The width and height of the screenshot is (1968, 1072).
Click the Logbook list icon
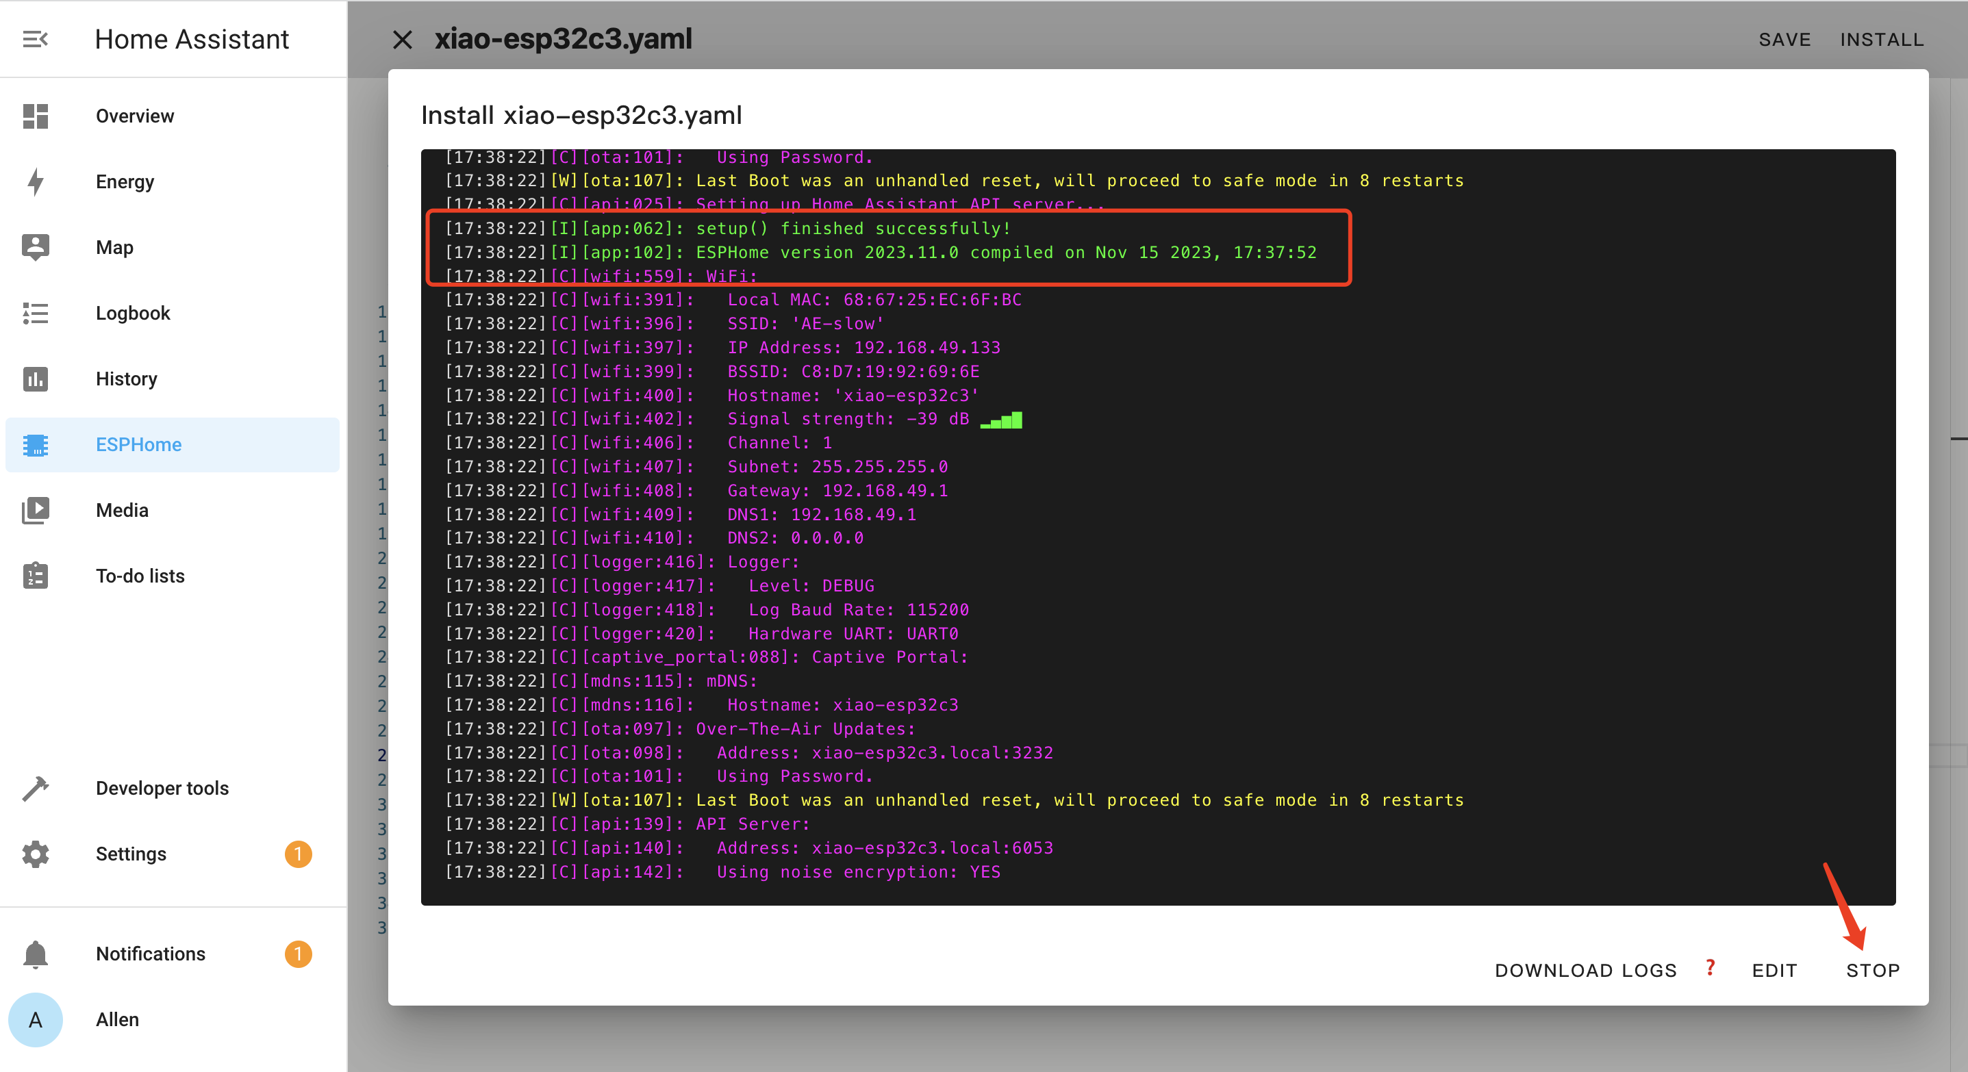(35, 313)
